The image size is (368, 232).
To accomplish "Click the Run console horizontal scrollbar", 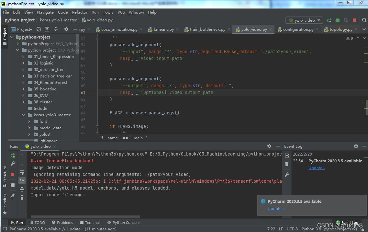I will pos(86,217).
